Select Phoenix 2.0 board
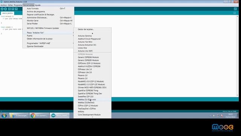Viewport: 241px width, 136px height. point(92,78)
